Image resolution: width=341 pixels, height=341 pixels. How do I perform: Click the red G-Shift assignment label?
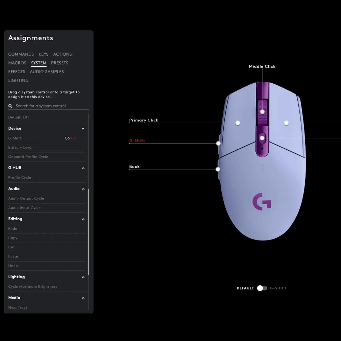pos(137,140)
